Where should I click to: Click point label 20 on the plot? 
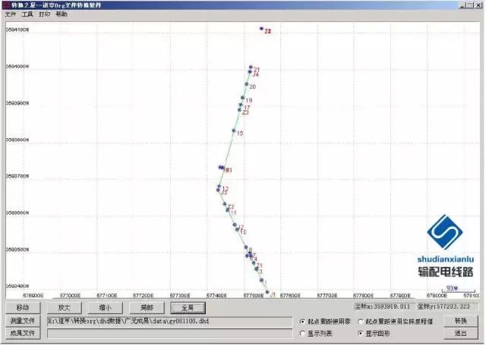[x=253, y=86]
